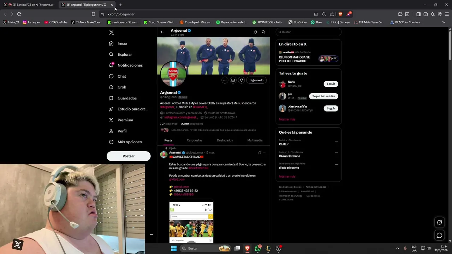Click the Estudio para creadores rocket icon

(x=111, y=109)
